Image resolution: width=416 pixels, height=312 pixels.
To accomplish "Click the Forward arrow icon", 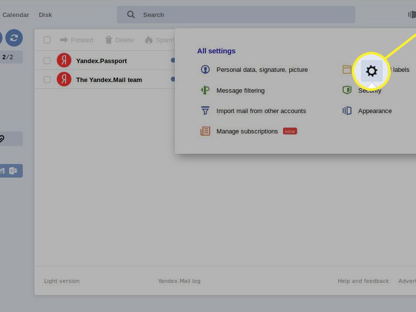I will 64,40.
